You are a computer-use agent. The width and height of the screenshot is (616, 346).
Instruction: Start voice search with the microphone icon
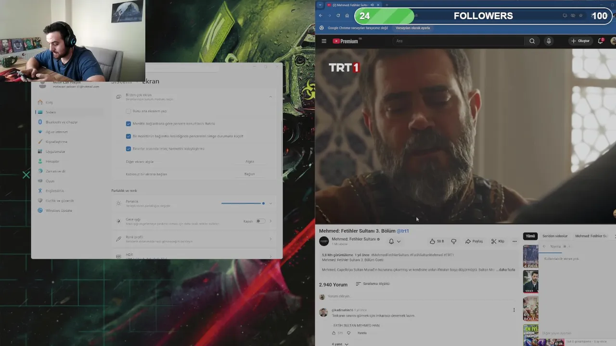(549, 41)
